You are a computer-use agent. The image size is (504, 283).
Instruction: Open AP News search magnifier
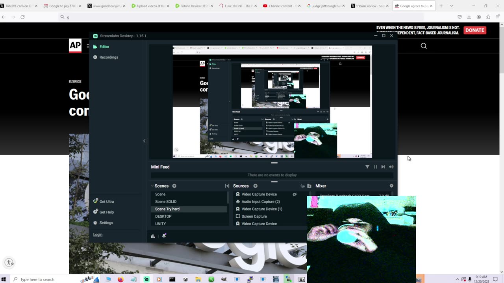point(424,46)
